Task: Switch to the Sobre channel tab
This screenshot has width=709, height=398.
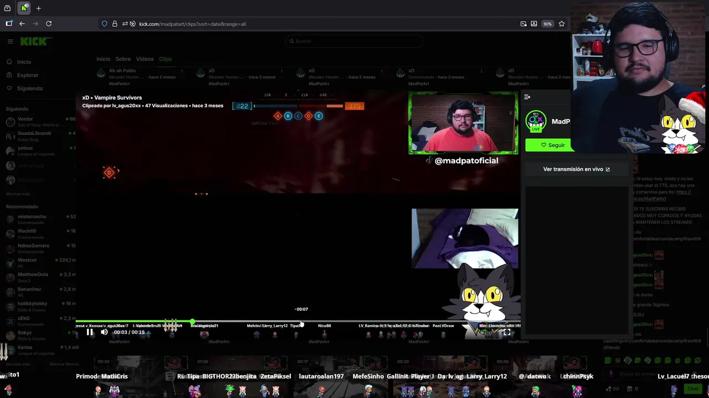Action: tap(123, 59)
